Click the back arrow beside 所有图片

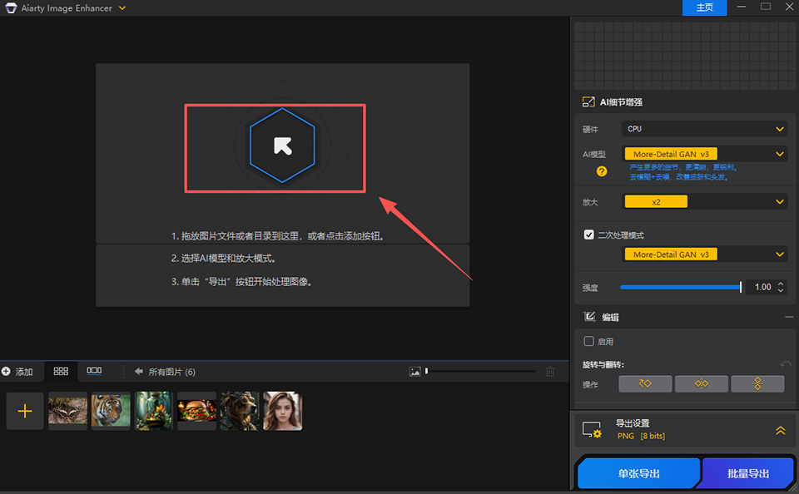click(x=139, y=372)
